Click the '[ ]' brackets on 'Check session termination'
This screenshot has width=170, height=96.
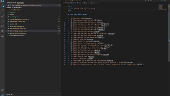click(x=71, y=51)
